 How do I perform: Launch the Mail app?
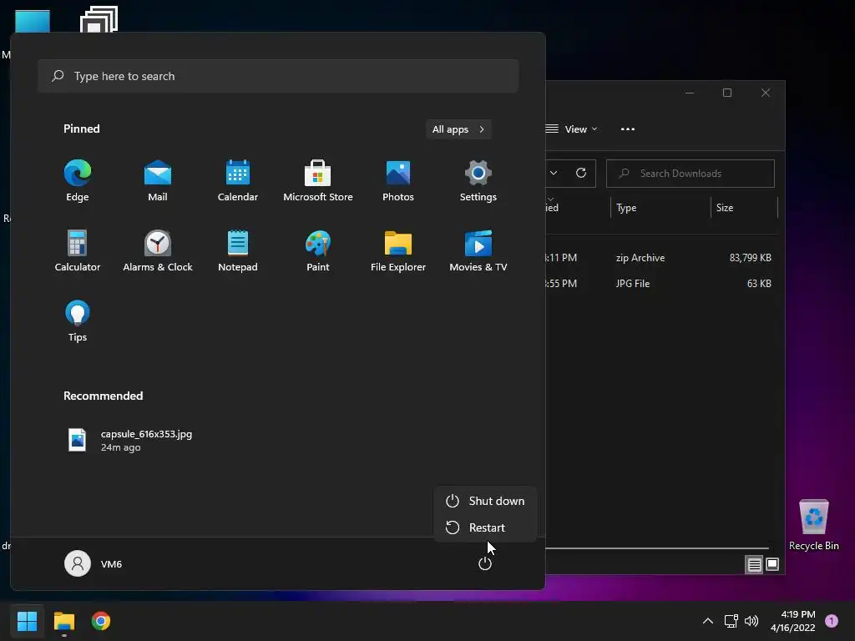[x=158, y=180]
